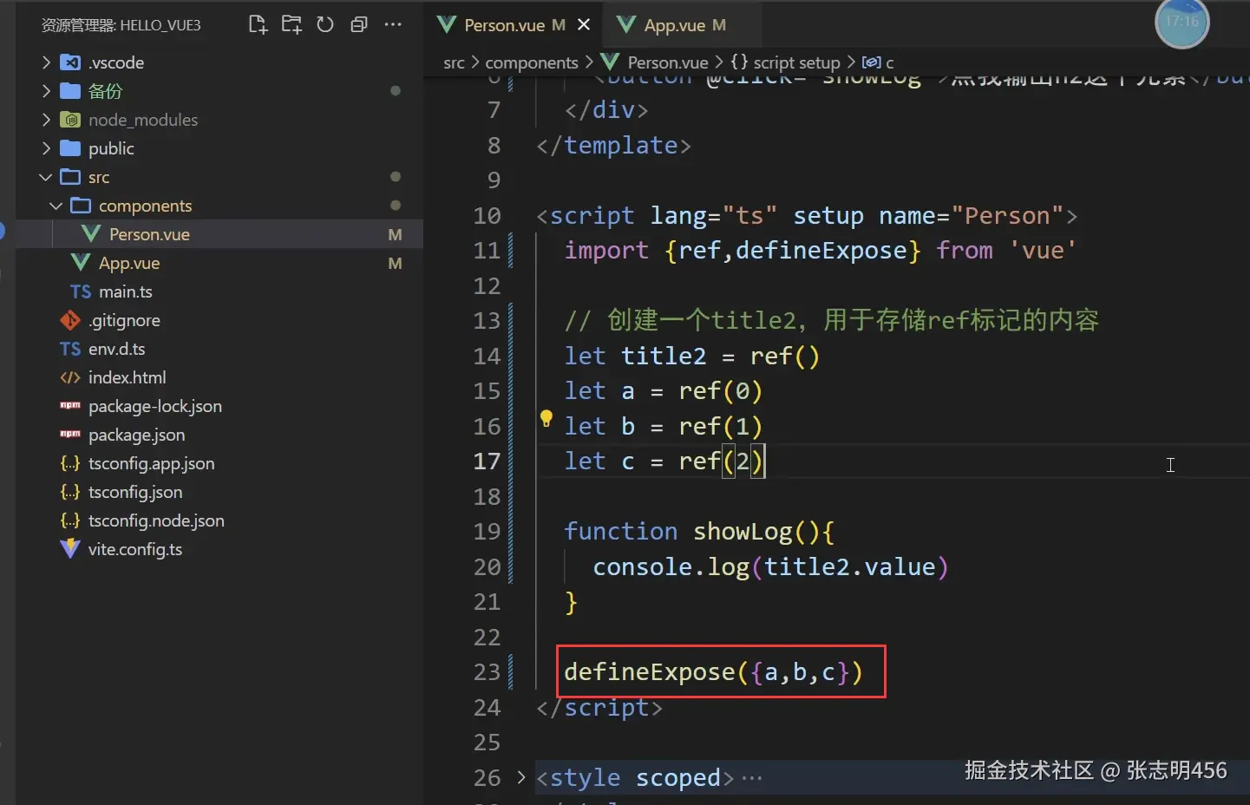Viewport: 1250px width, 805px height.
Task: Open tsconfig.node.json file
Action: click(x=219, y=520)
